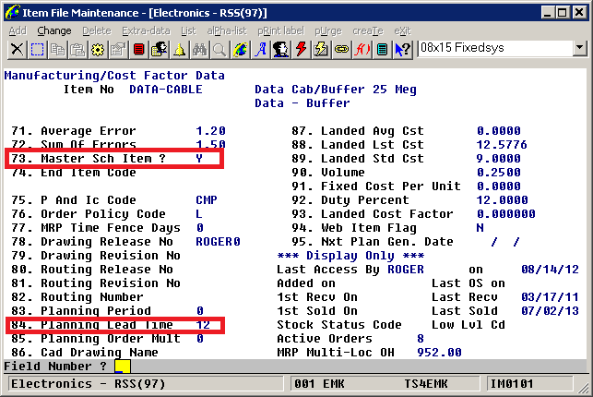593x397 pixels.
Task: Click the Landed Lst Cst value 12.5776
Action: click(x=502, y=145)
